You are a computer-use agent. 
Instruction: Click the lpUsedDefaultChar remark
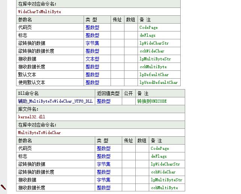[159, 82]
